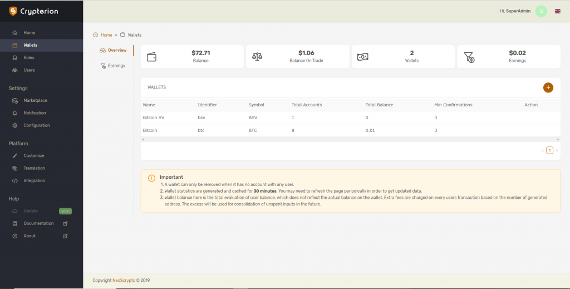The height and width of the screenshot is (289, 570).
Task: Click the Overview tab icon
Action: pos(102,51)
